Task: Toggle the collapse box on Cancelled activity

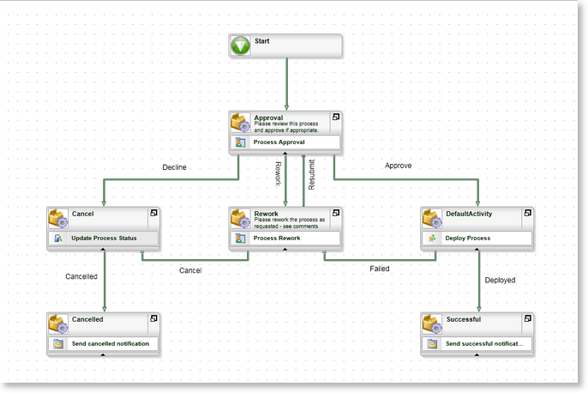Action: [x=153, y=318]
